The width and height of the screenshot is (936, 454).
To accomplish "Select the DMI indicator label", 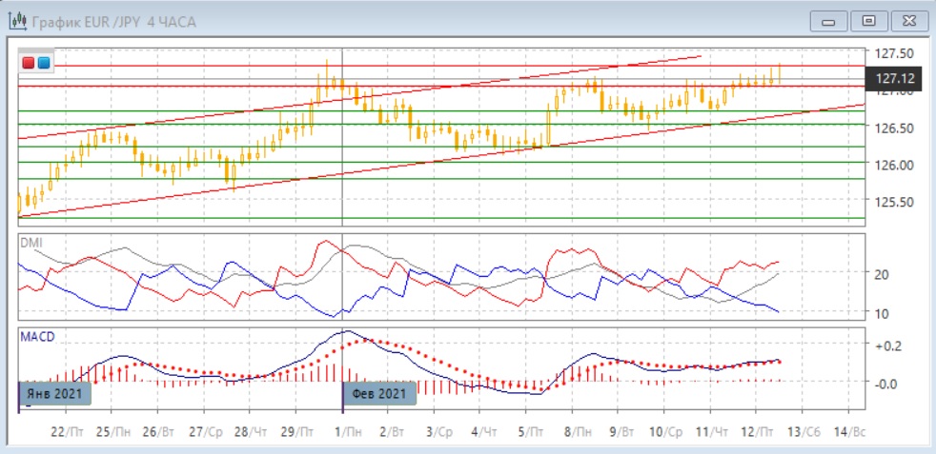I will coord(32,243).
